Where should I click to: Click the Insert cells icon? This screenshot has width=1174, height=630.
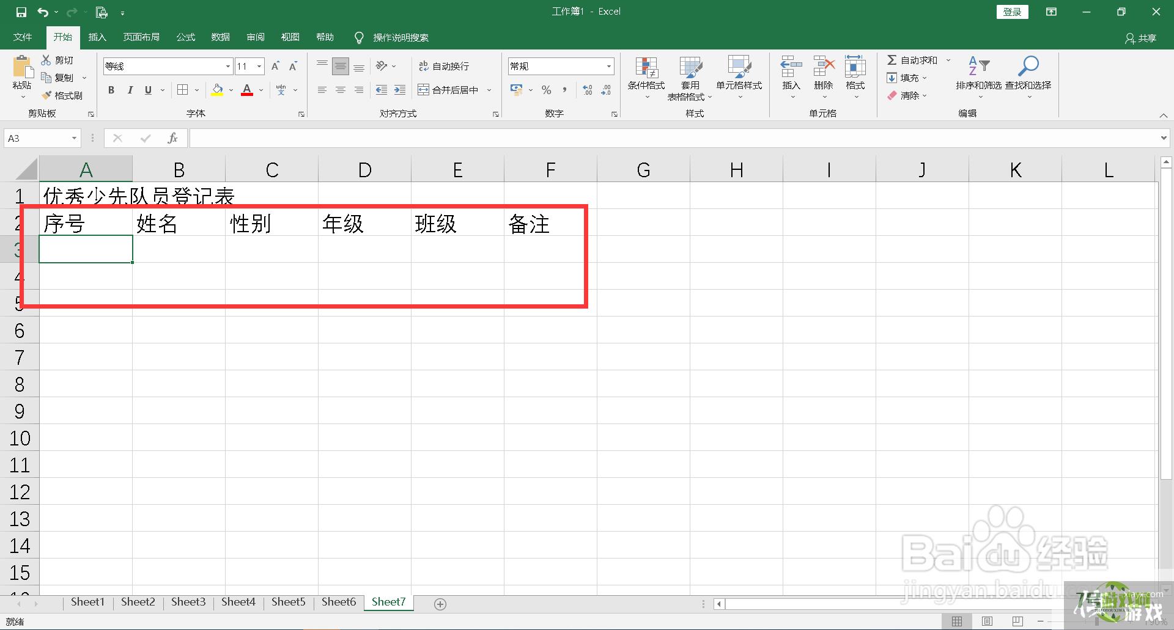click(x=791, y=66)
